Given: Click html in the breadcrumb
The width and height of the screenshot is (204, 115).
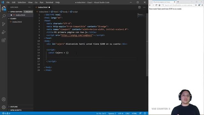Looking at the screenshot, I should pyautogui.click(x=55, y=12).
